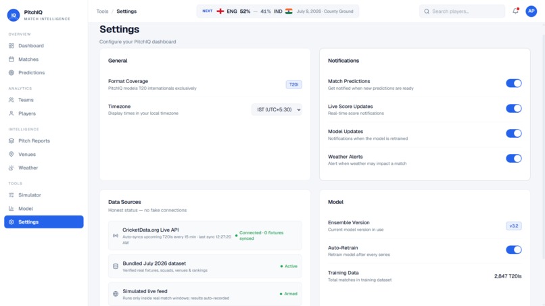Click the Predictions target icon

click(x=11, y=72)
